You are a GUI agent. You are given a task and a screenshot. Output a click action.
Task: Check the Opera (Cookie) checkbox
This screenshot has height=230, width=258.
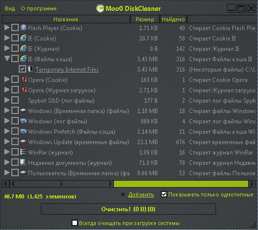coord(15,79)
